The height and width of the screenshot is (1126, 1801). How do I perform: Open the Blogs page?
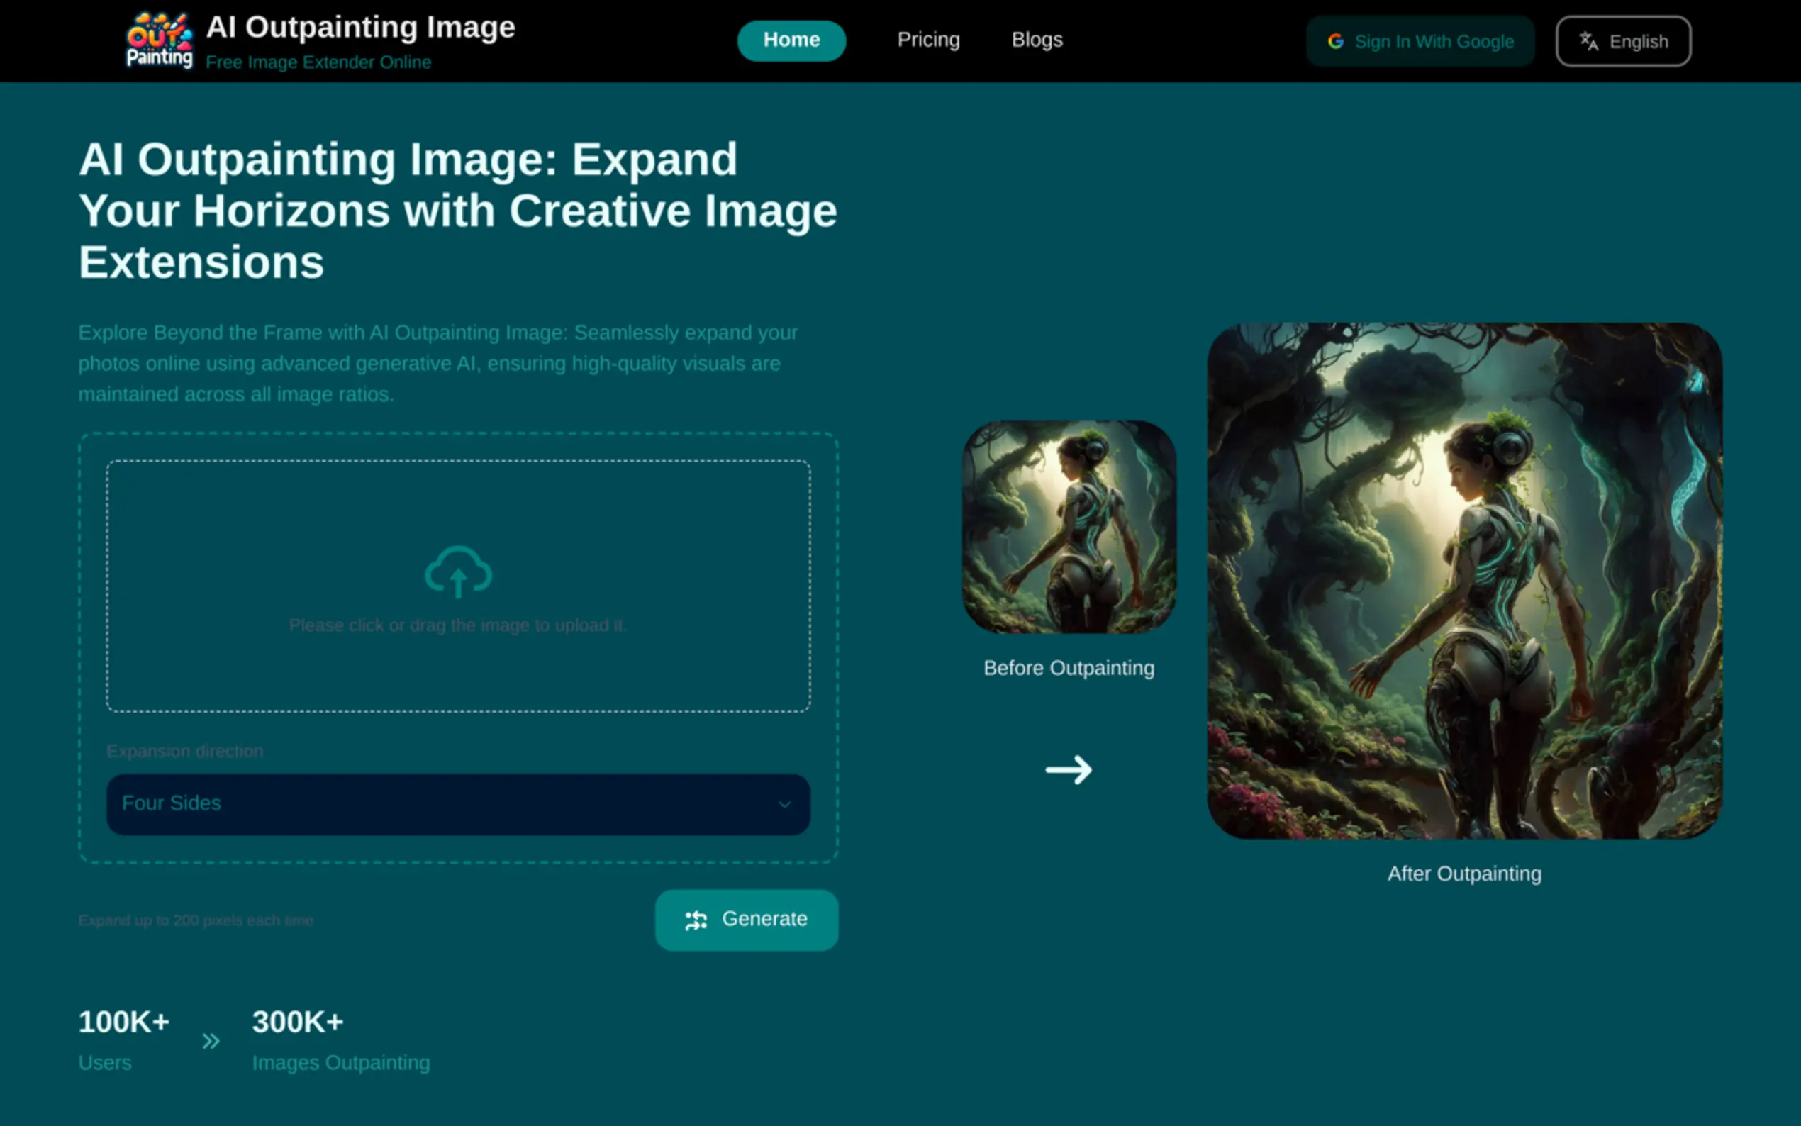[1037, 40]
